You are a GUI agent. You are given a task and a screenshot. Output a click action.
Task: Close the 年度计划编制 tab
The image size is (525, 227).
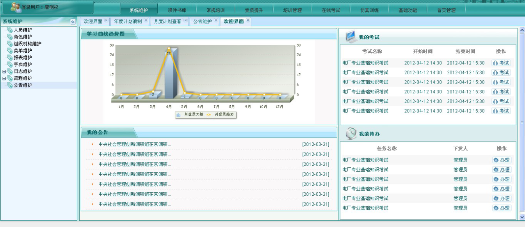tap(146, 21)
